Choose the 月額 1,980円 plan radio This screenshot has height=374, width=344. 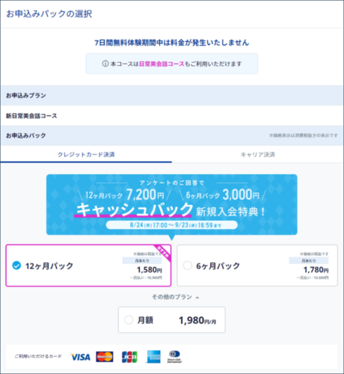pyautogui.click(x=129, y=319)
